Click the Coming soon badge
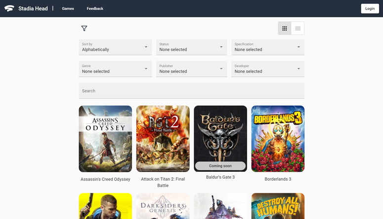 (x=220, y=166)
